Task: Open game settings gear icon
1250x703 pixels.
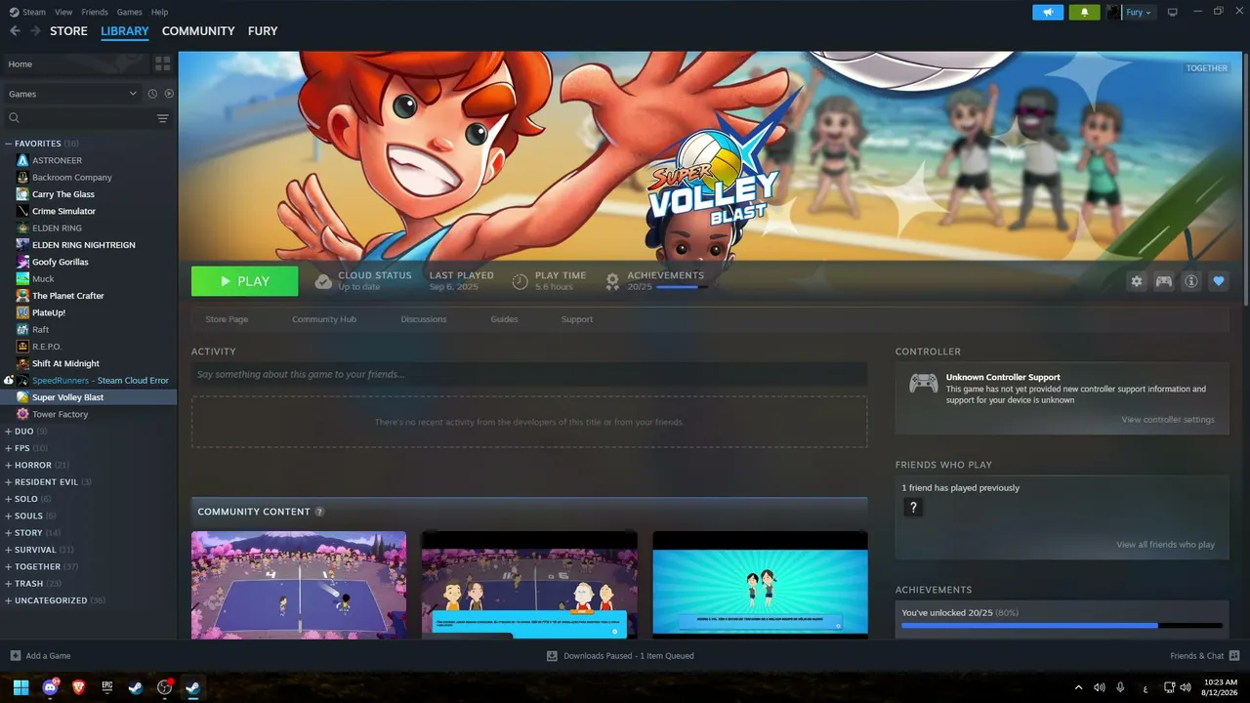Action: 1137,281
